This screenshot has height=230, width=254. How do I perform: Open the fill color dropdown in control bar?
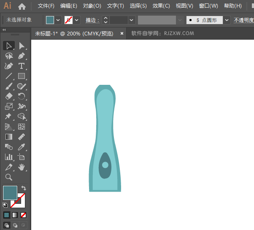point(58,20)
